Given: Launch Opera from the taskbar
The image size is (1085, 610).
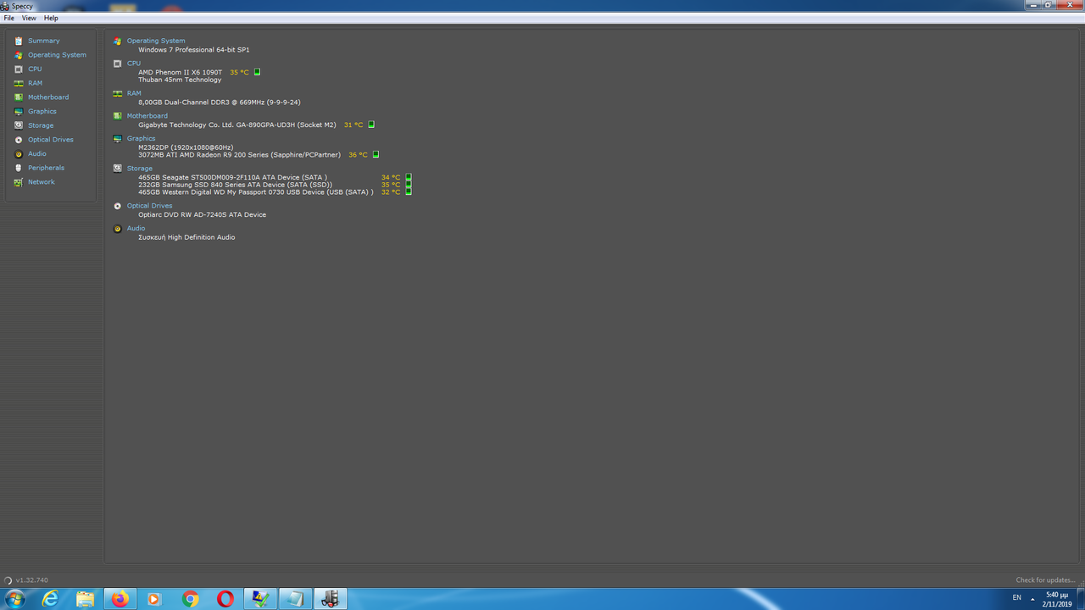Looking at the screenshot, I should click(x=225, y=599).
